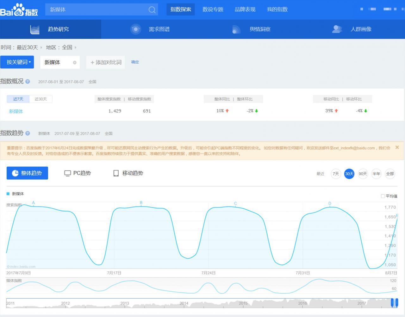Screen dimensions: 405x317
Task: Remove the 新媒体 keyword via small circle icon
Action: coord(75,63)
